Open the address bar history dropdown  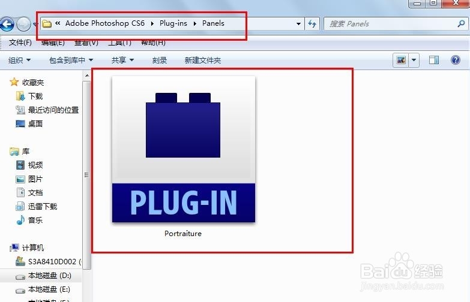click(x=298, y=23)
